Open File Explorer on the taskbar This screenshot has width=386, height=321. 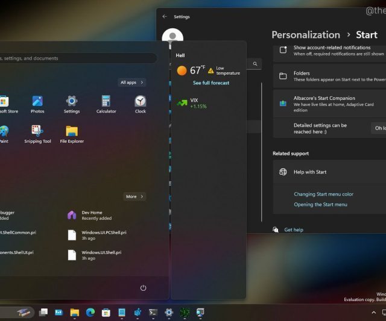(75, 313)
